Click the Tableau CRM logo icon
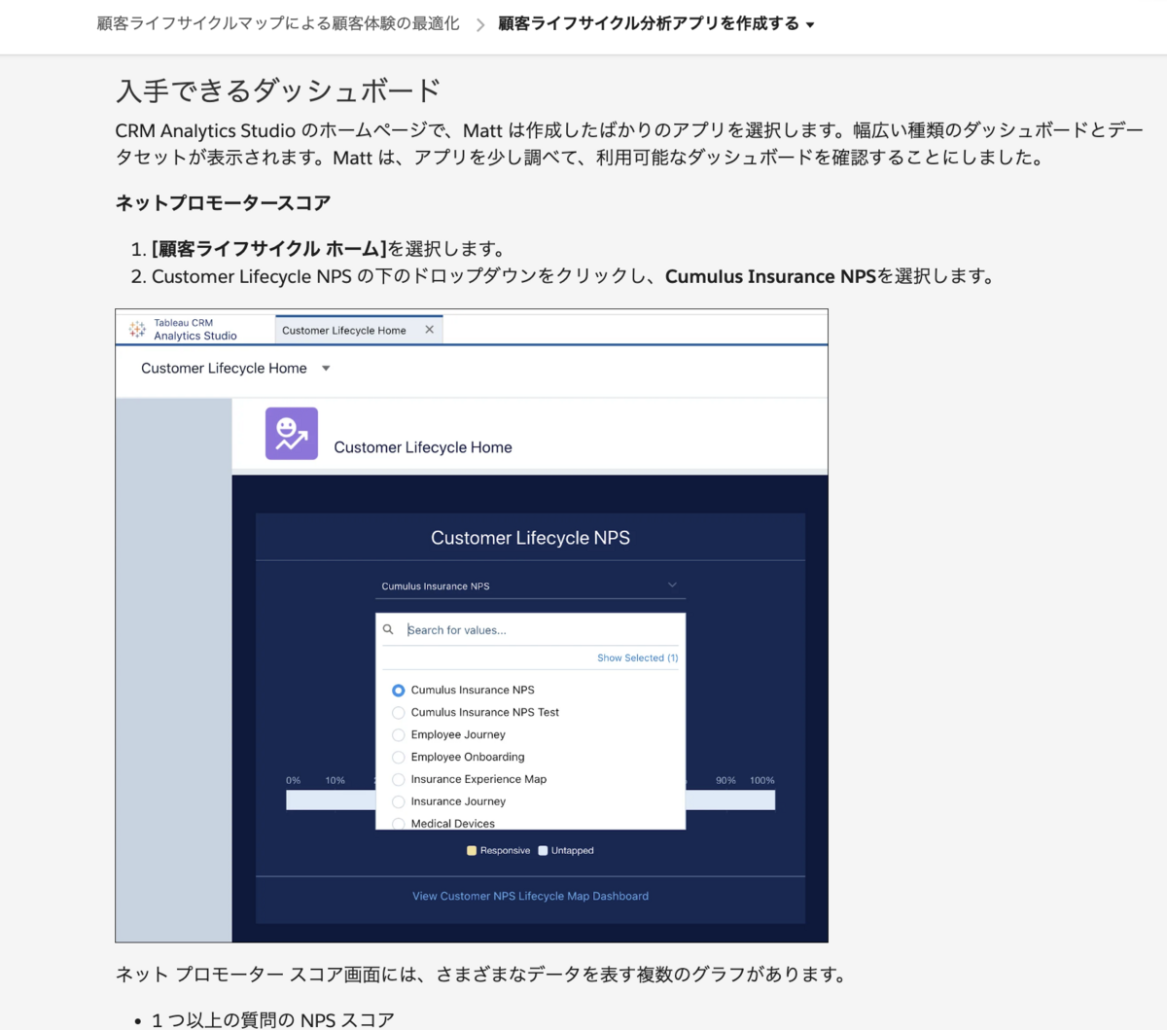Screen dimensions: 1167x1030 pos(137,328)
